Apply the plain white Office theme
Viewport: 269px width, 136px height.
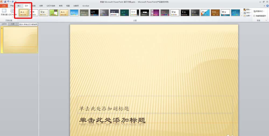coord(34,13)
